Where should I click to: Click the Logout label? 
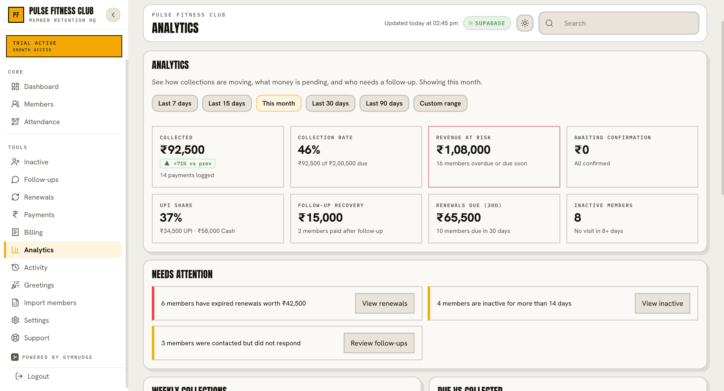click(x=38, y=376)
